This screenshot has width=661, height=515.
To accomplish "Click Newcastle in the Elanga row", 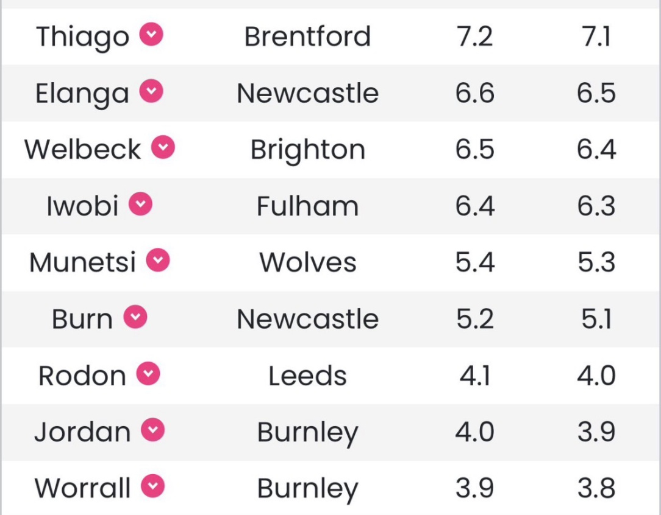I will (307, 94).
